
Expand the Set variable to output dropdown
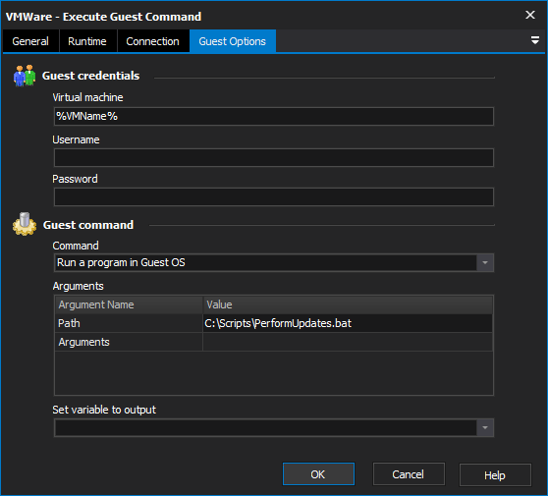coord(485,428)
